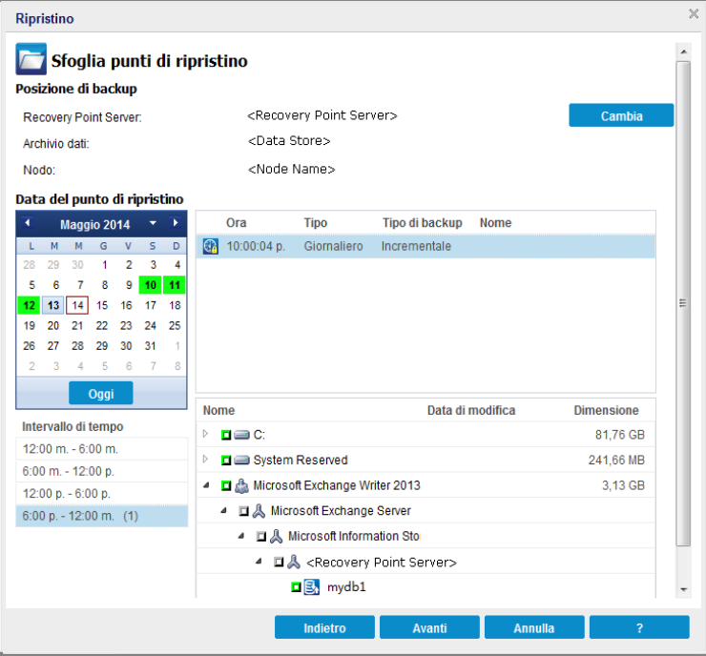The height and width of the screenshot is (656, 706).
Task: Click the <Data Store> value text
Action: coord(289,141)
